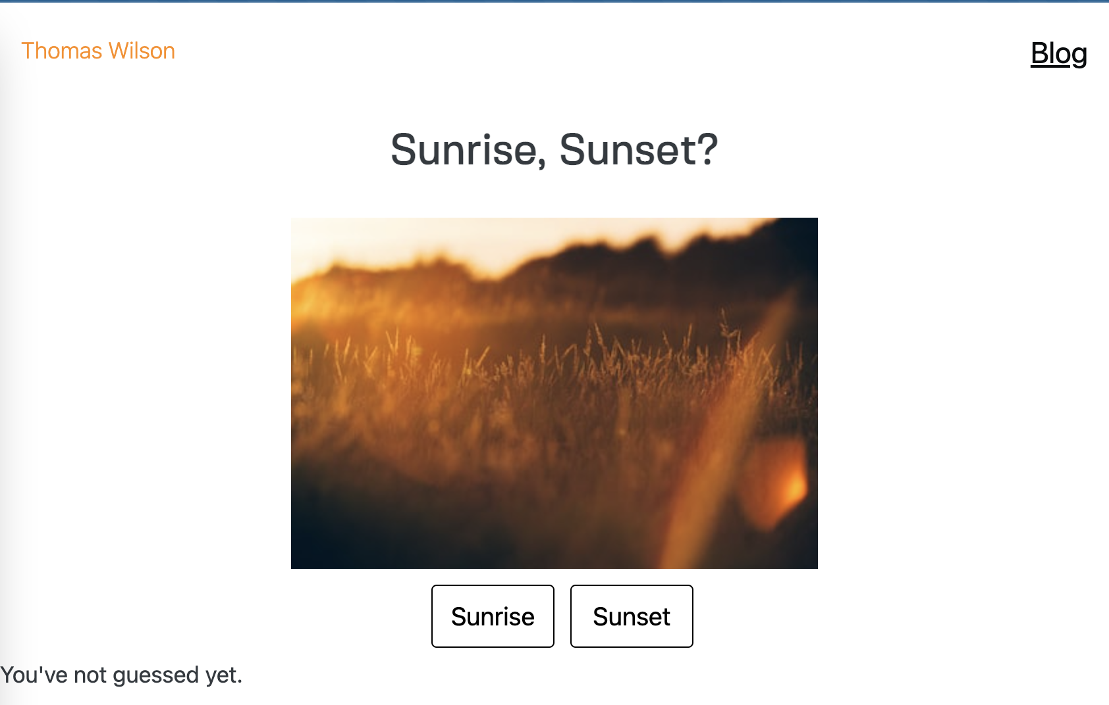
Task: Open the Blog link
Action: (x=1058, y=53)
